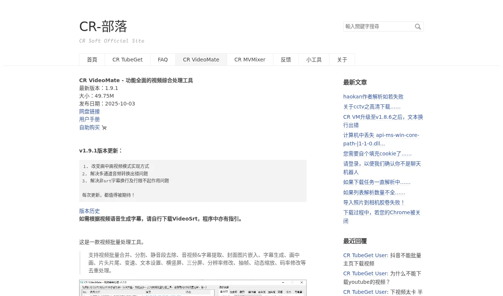Image resolution: width=503 pixels, height=296 pixels.
Task: Open the 网盘链接 download link
Action: (x=90, y=111)
